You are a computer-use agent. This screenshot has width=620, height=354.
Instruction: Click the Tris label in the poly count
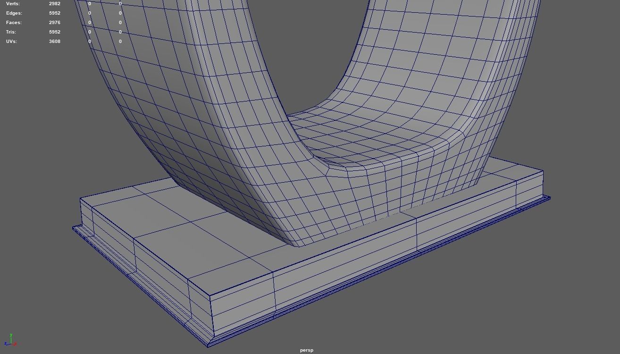click(x=11, y=32)
